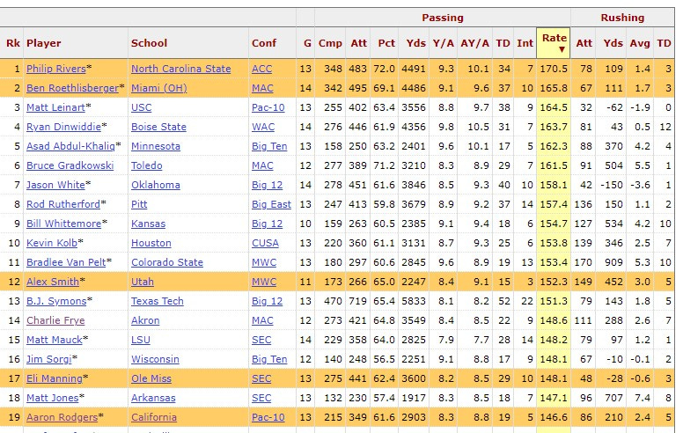Open Jim Sorgi player page
683x433 pixels.
click(x=48, y=359)
